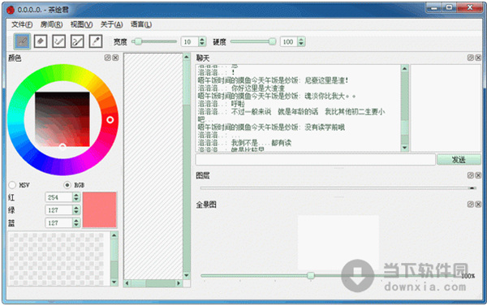Image resolution: width=487 pixels, height=306 pixels.
Task: Open the 语言(L) menu
Action: pyautogui.click(x=141, y=24)
